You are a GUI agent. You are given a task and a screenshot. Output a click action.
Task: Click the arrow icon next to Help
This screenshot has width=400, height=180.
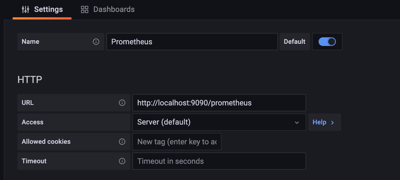coord(333,122)
